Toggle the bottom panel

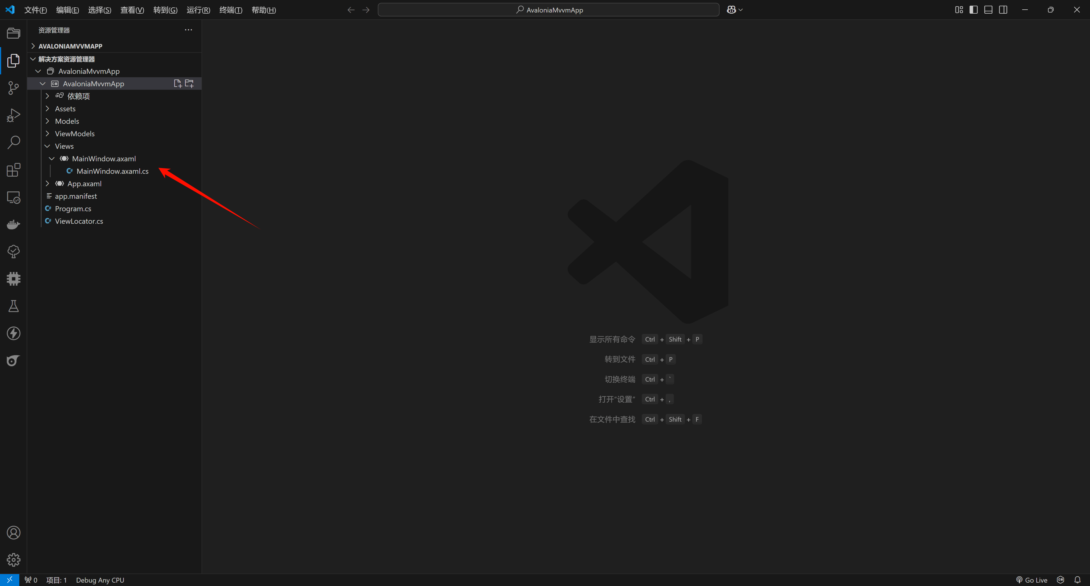click(x=988, y=10)
